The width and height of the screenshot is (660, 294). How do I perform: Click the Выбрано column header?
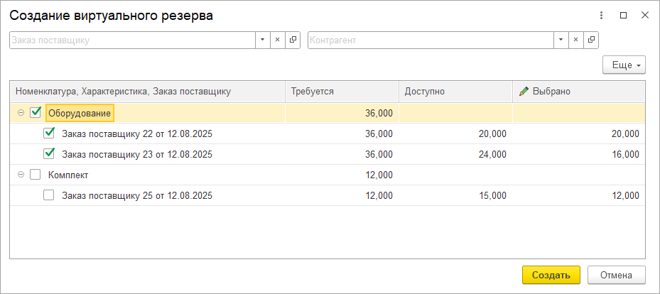[579, 92]
